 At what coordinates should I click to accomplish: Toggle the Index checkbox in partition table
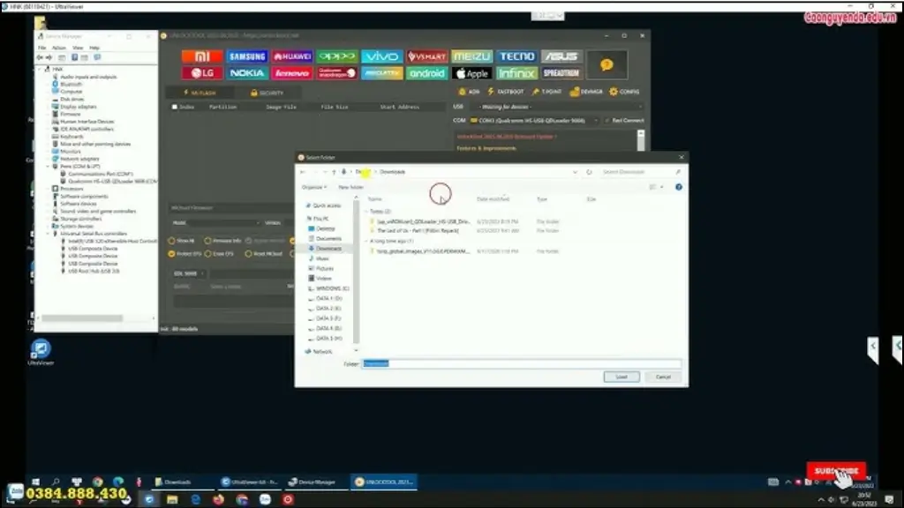point(175,107)
